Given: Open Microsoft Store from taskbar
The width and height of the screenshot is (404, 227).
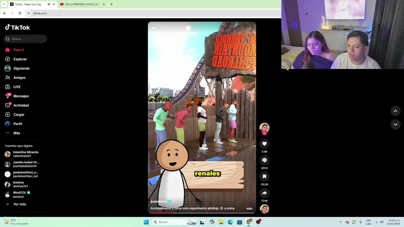Looking at the screenshot, I should [240, 222].
